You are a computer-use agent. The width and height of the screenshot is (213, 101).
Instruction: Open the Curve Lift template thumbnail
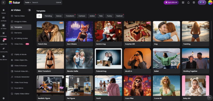point(167,86)
